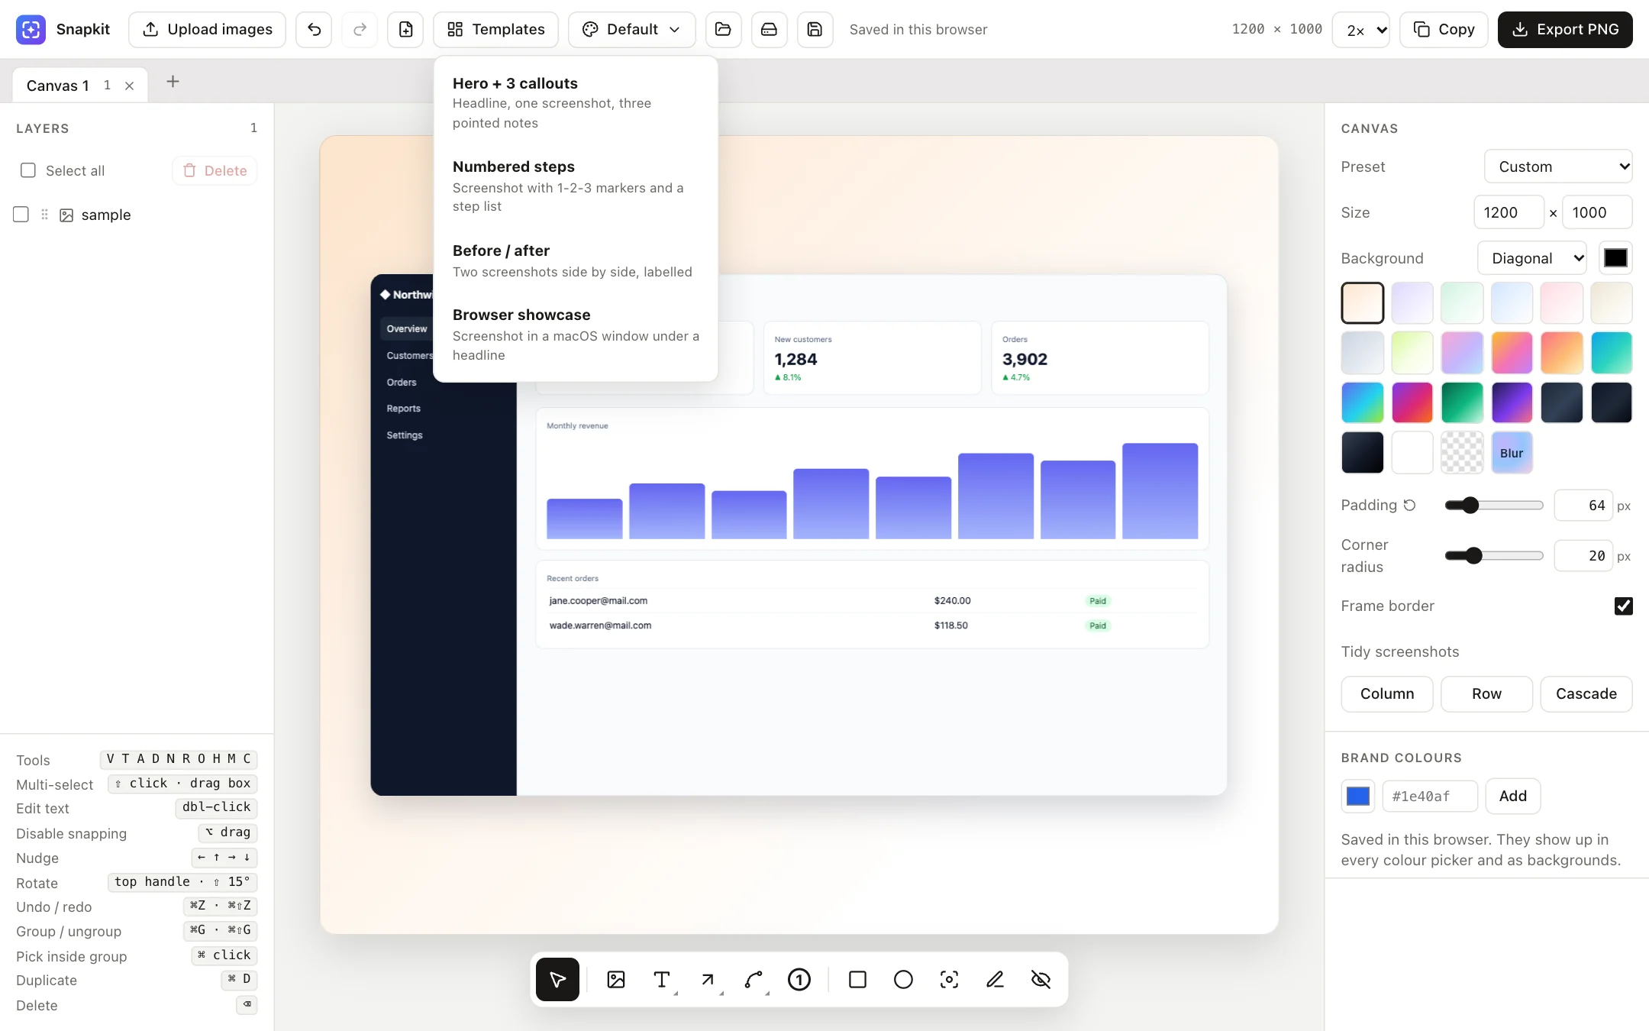
Task: Select the pen drawing tool
Action: [995, 979]
